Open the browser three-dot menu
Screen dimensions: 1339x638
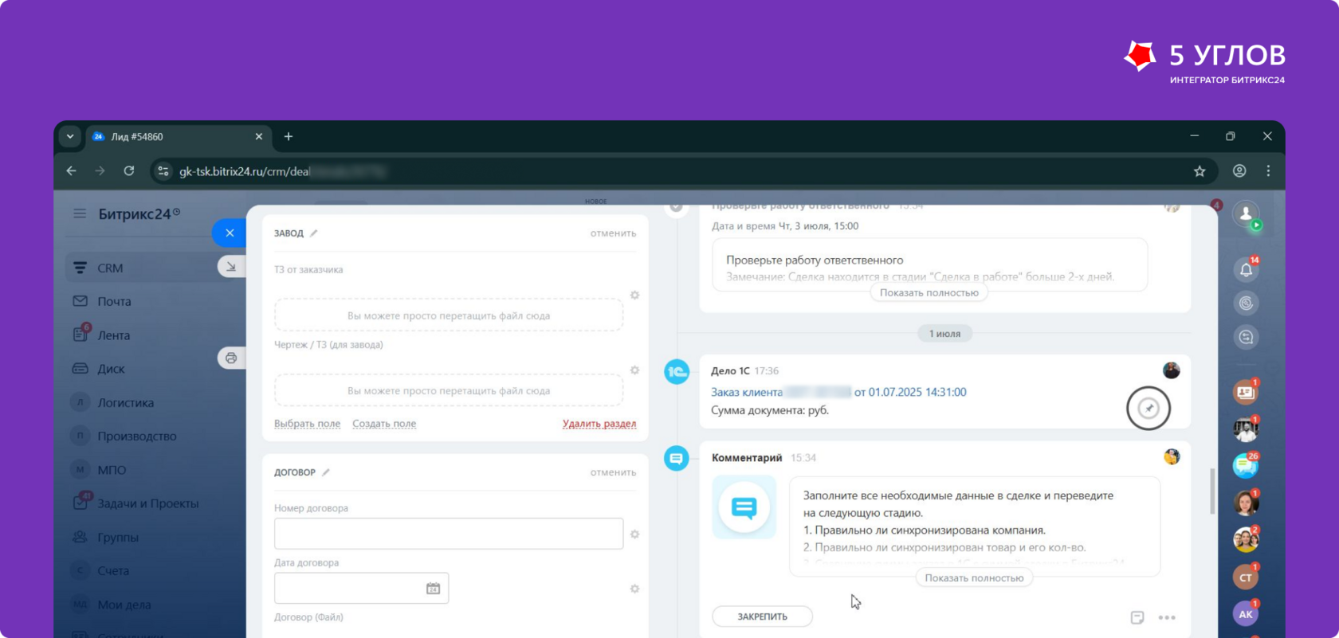1268,171
